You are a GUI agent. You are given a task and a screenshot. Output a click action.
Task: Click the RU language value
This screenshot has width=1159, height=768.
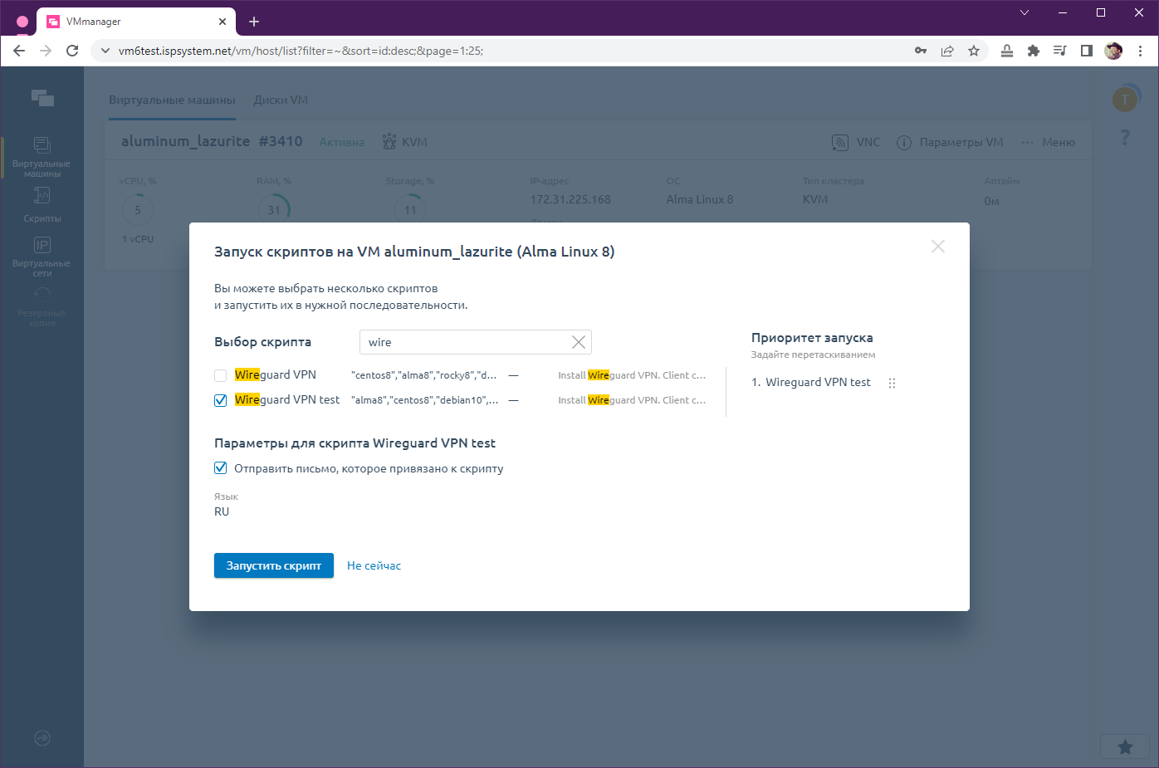(222, 511)
